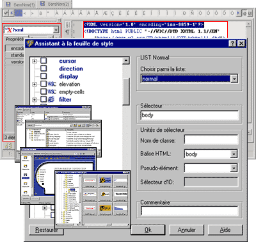The image size is (256, 242).
Task: Confirm with the Ok button
Action: (148, 230)
